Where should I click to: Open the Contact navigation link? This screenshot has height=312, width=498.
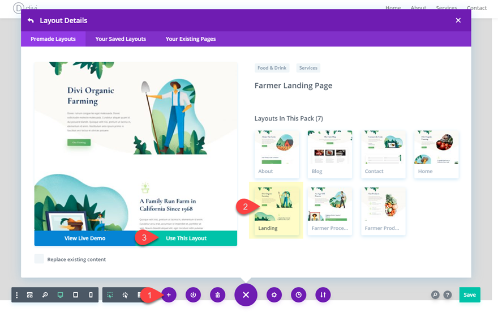pos(476,8)
